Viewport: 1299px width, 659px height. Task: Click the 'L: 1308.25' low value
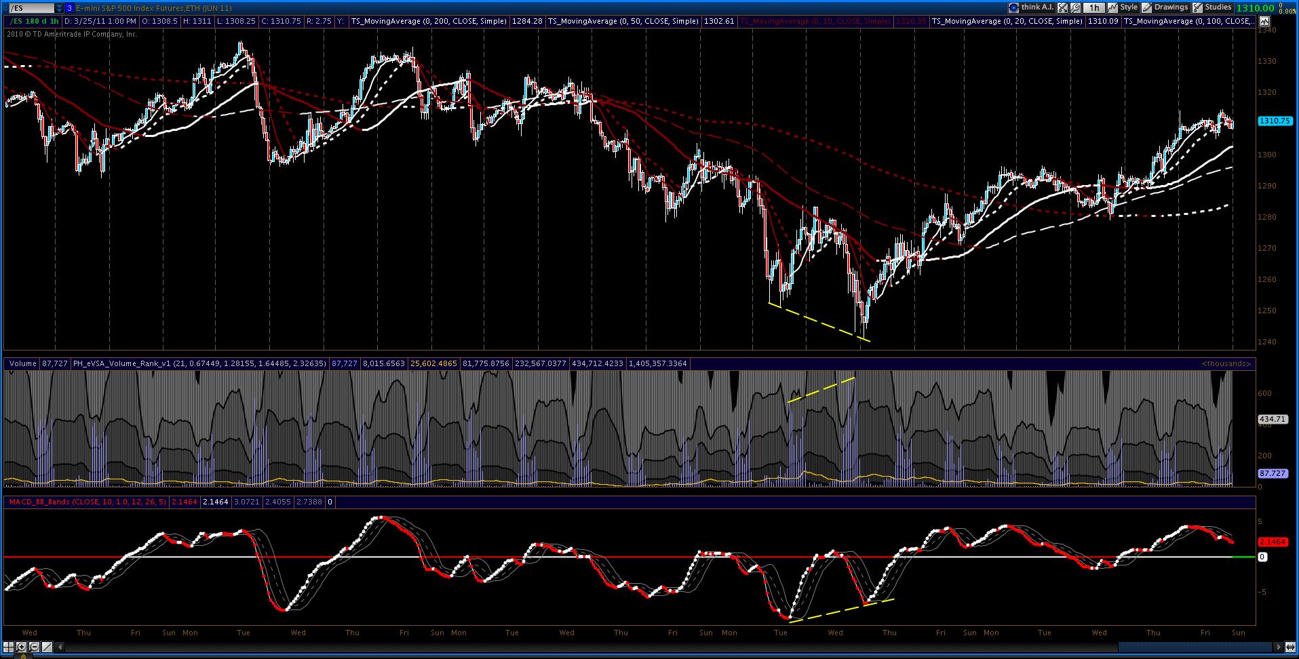(236, 21)
